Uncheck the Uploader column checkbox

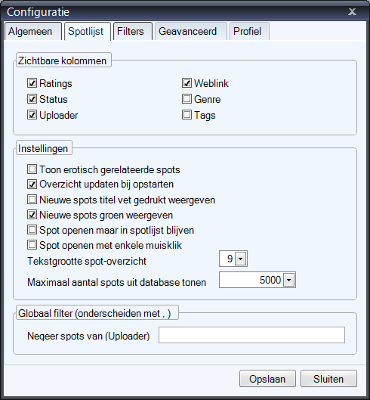32,115
